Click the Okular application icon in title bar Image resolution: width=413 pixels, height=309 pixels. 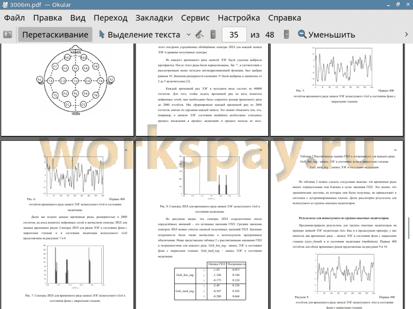5,5
